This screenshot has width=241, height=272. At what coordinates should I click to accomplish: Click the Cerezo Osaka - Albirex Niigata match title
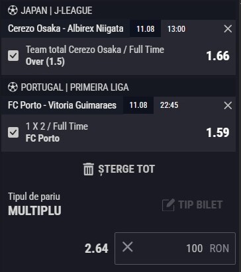pos(66,28)
